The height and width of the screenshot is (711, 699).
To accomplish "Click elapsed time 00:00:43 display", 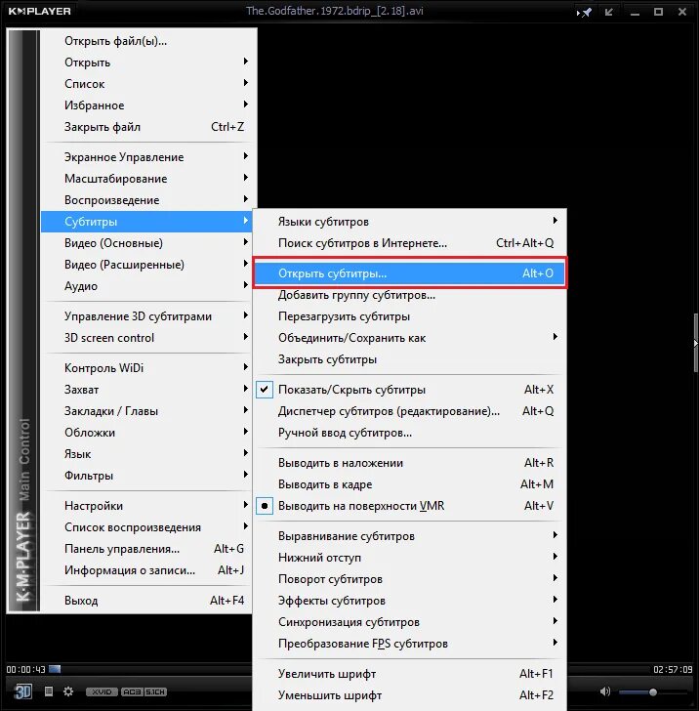I will 25,669.
